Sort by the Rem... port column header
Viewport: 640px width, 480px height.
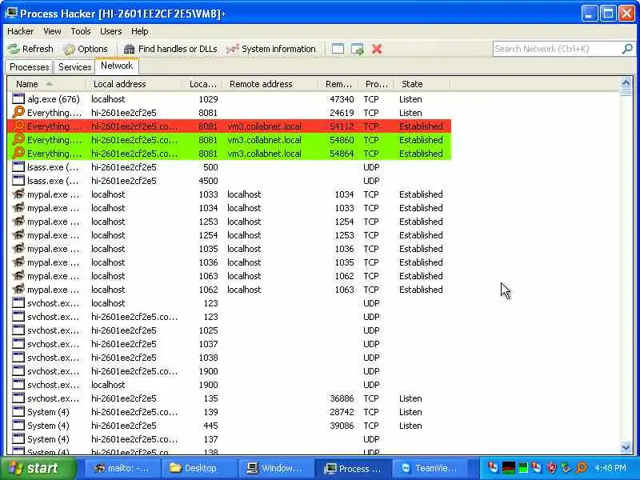tap(338, 84)
